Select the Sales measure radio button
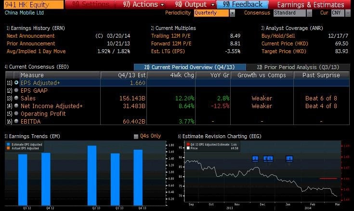 (16, 98)
